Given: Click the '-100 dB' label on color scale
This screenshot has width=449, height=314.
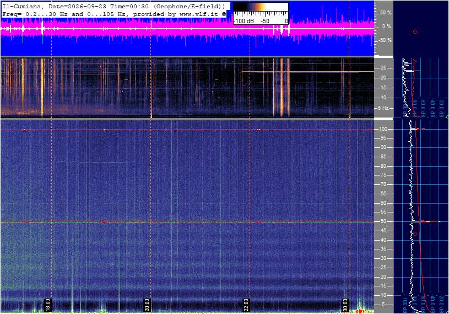Looking at the screenshot, I should click(244, 21).
